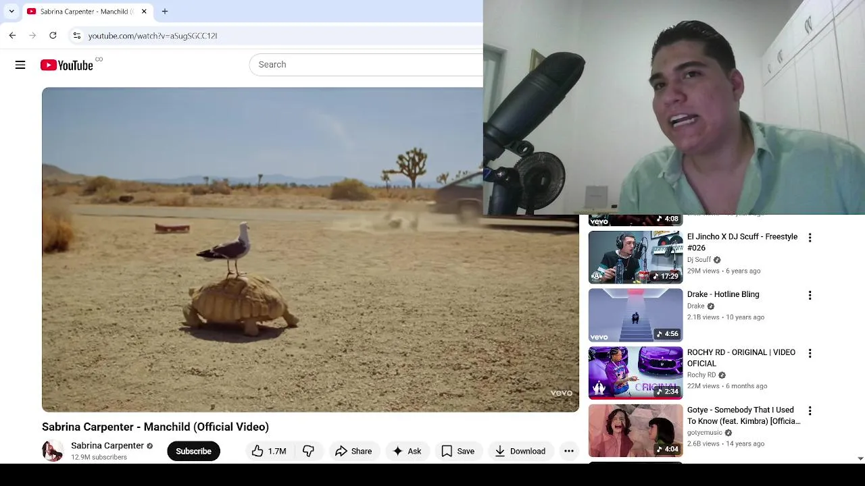Open Drake Hotline Bling thumbnail
Screen dimensions: 865x486
click(x=635, y=315)
